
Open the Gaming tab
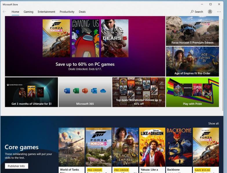[28, 12]
